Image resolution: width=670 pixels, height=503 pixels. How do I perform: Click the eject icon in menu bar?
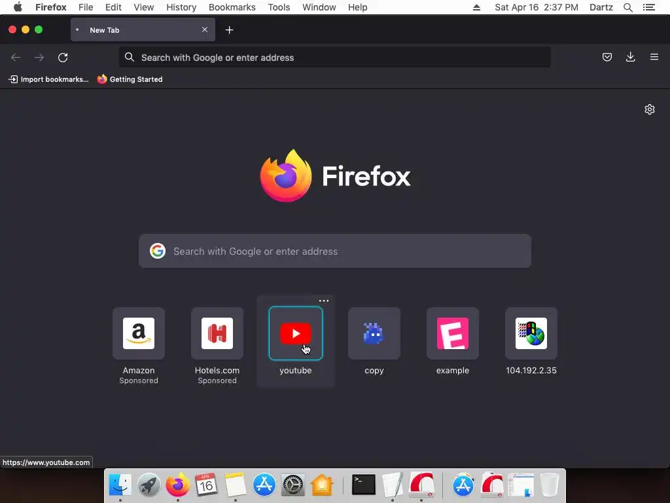pyautogui.click(x=476, y=7)
